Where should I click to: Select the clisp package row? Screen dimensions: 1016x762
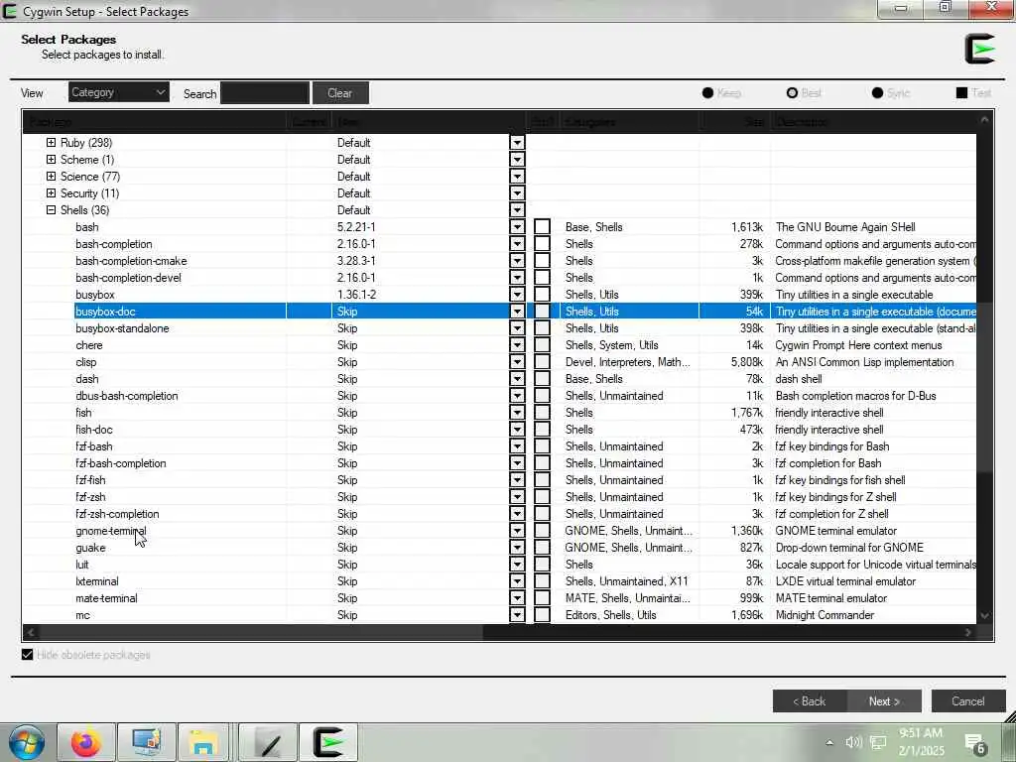pyautogui.click(x=499, y=361)
